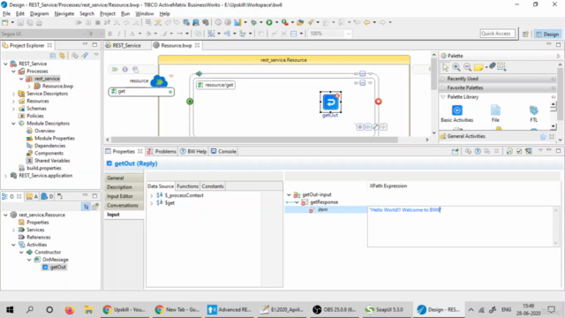The height and width of the screenshot is (318, 565).
Task: Open the Diagram menu
Action: click(39, 14)
